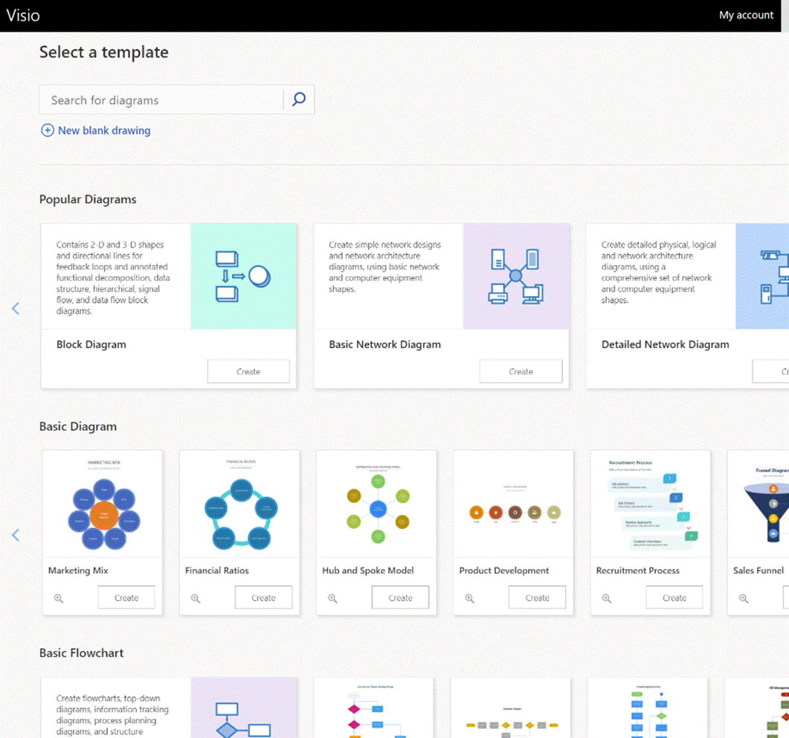The image size is (789, 738).
Task: Create a Basic Network Diagram
Action: point(521,371)
